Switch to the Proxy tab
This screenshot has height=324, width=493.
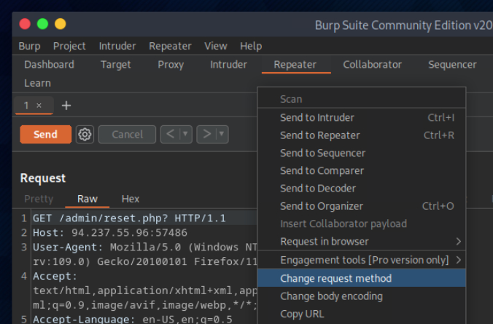coord(171,64)
